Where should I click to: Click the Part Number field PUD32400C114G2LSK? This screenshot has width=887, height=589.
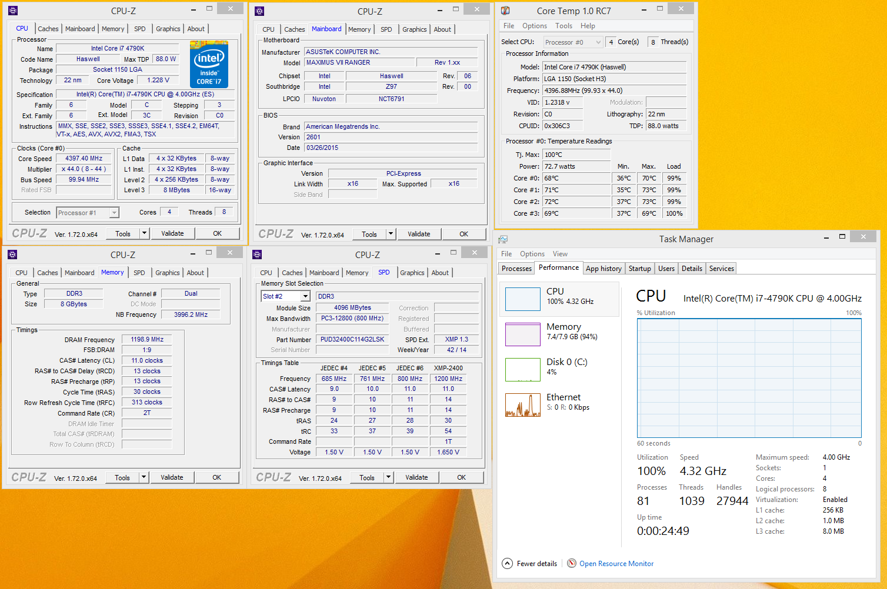(x=352, y=339)
